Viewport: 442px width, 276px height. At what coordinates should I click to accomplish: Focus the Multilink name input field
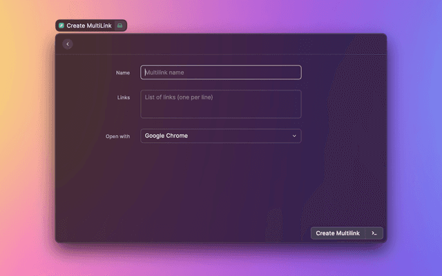(221, 72)
